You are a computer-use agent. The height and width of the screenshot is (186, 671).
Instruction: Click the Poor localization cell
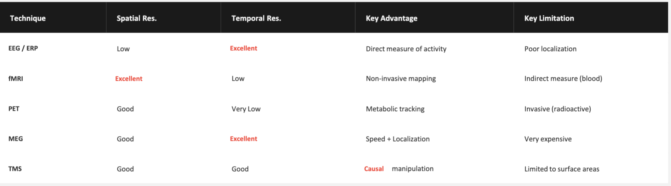(x=550, y=49)
